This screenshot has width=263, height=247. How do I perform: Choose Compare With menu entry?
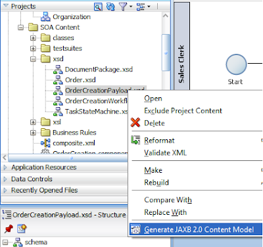[168, 200]
